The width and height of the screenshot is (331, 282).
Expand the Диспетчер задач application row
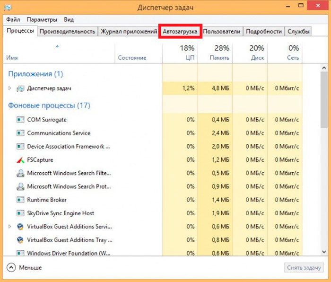[10, 88]
